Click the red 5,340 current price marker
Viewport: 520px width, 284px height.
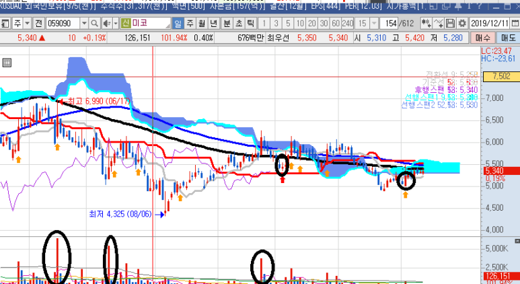(x=501, y=171)
